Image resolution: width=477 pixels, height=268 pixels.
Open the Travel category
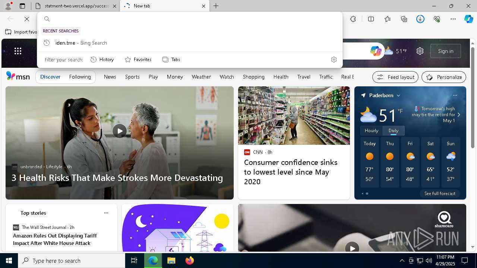(304, 77)
